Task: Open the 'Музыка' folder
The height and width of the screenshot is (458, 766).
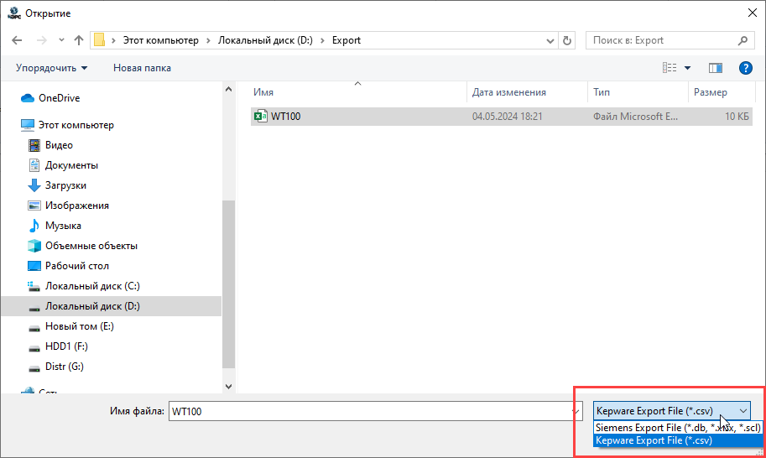Action: tap(63, 226)
